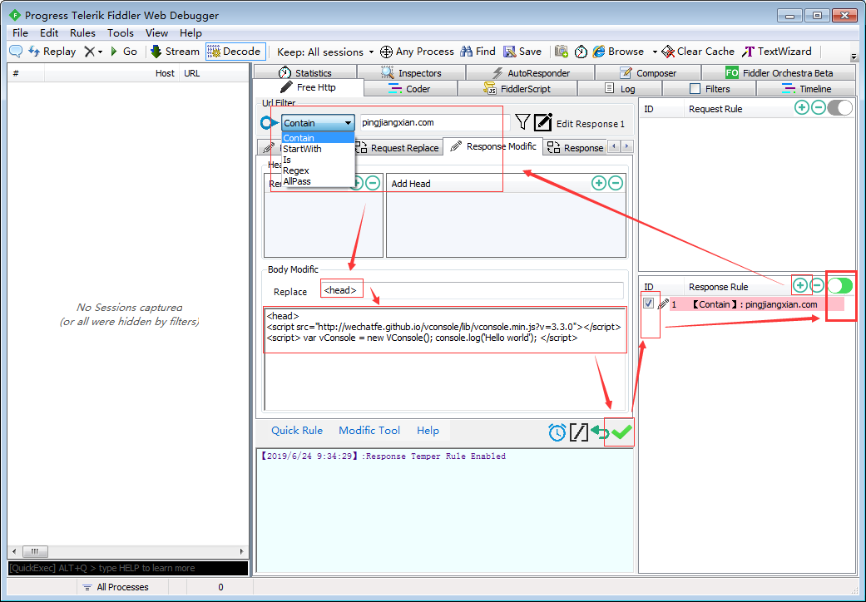Open the Keep: All sessions dropdown
Image resolution: width=866 pixels, height=602 pixels.
click(x=325, y=52)
